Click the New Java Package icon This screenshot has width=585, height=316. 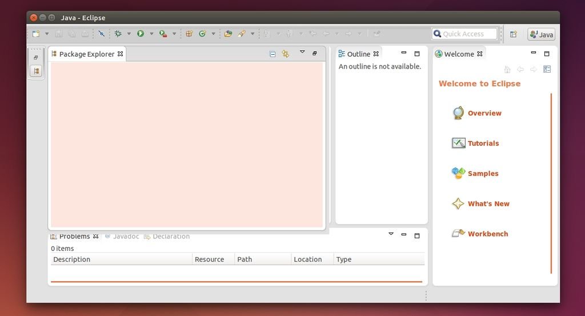click(x=189, y=34)
